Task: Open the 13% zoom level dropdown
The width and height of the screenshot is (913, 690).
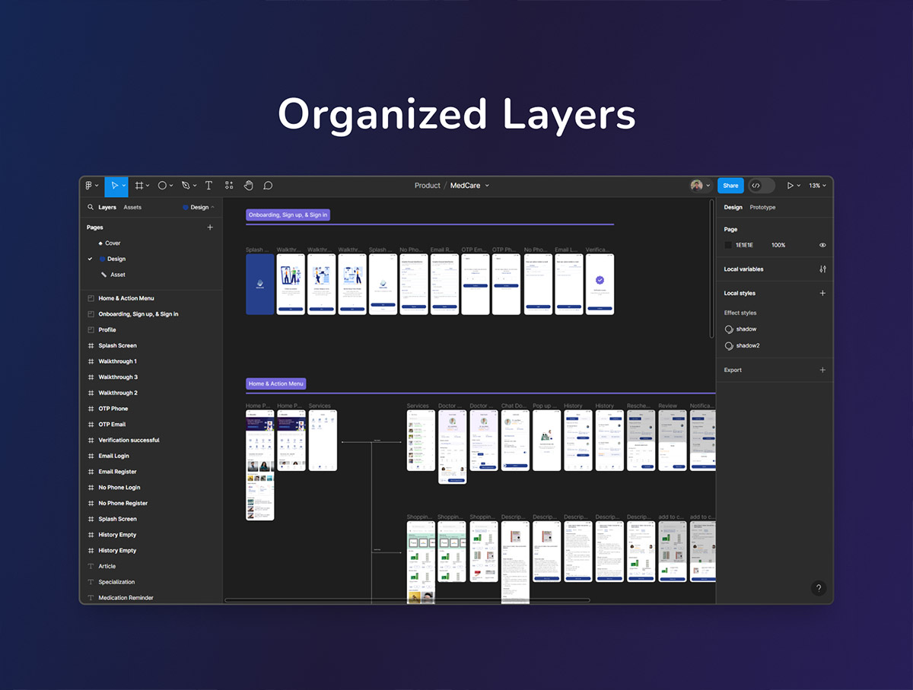Action: point(817,186)
